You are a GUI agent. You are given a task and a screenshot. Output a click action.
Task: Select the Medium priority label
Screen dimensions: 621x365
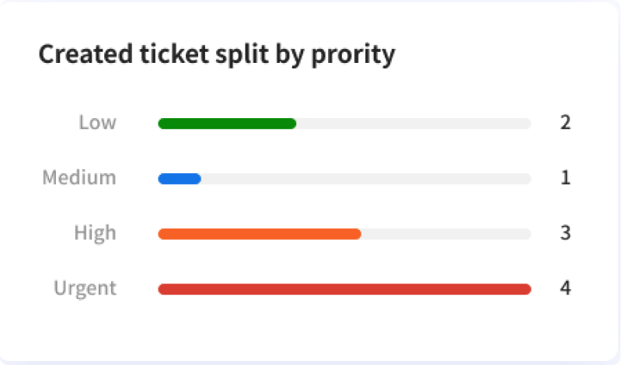pos(79,177)
